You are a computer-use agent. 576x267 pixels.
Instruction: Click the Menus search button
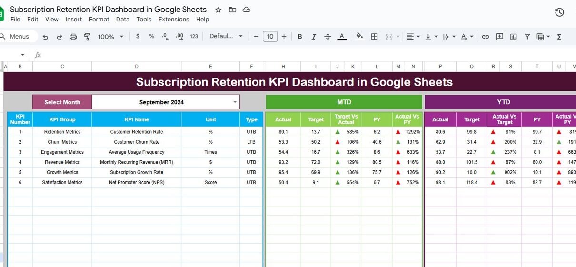tap(15, 37)
